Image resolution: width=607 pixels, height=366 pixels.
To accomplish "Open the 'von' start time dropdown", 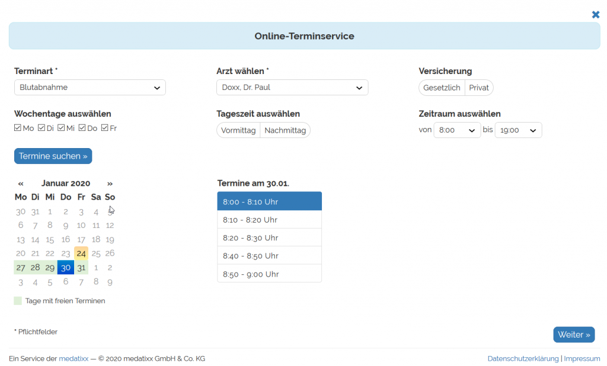I will [456, 130].
